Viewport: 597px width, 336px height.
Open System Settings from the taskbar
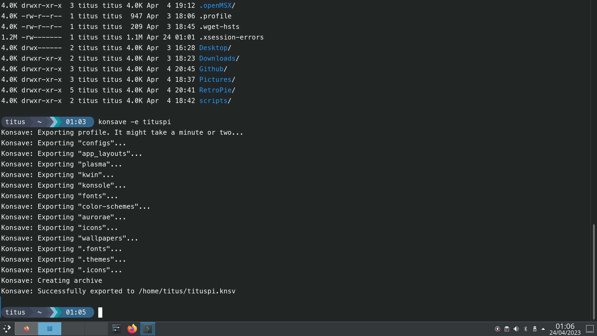click(117, 329)
